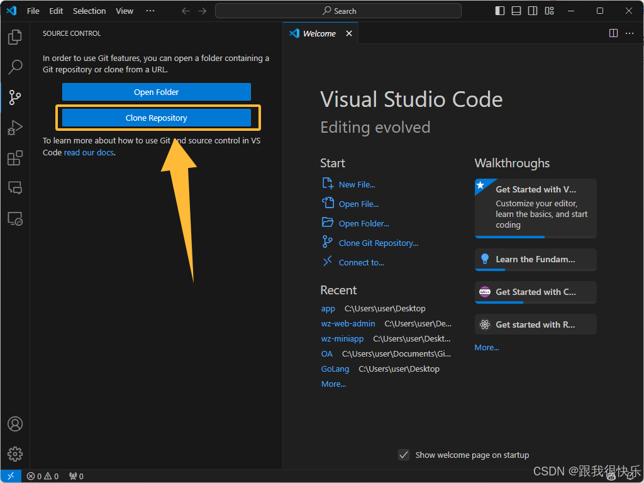This screenshot has height=483, width=644.
Task: Open the recent folder OA
Action: coord(327,353)
